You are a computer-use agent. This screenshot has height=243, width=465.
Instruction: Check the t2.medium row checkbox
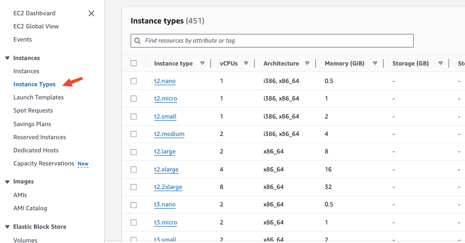(x=134, y=134)
